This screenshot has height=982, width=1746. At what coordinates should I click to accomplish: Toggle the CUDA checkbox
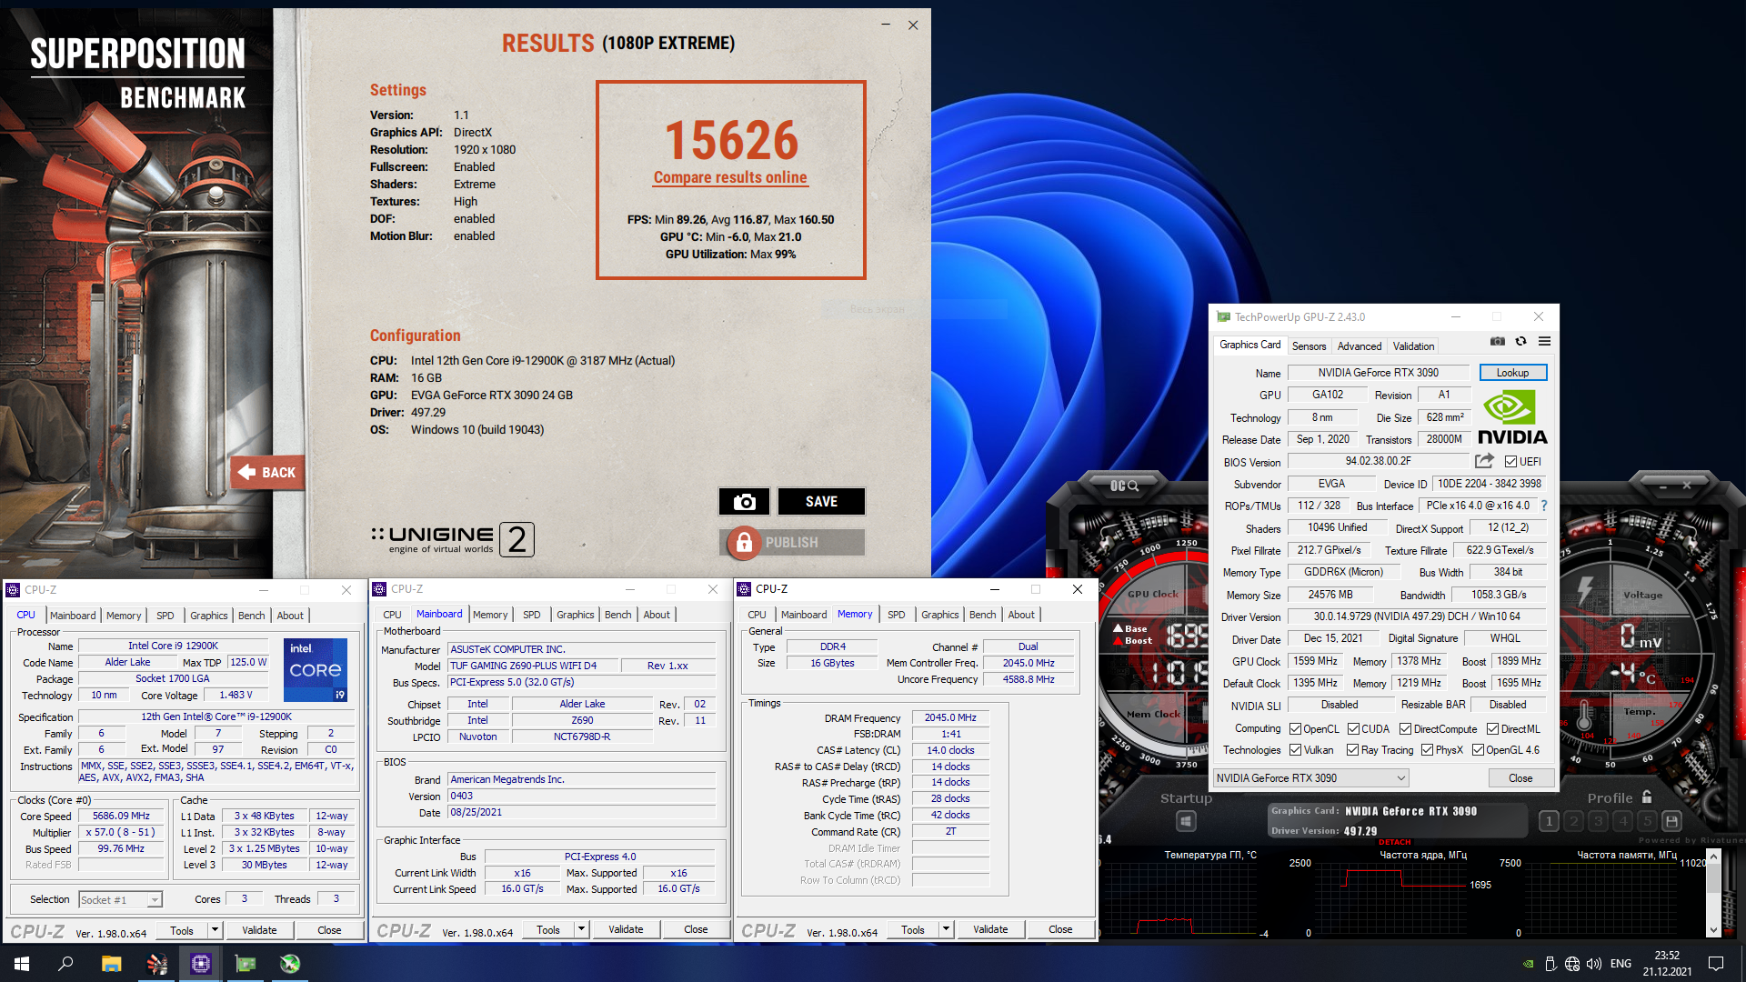(1353, 729)
